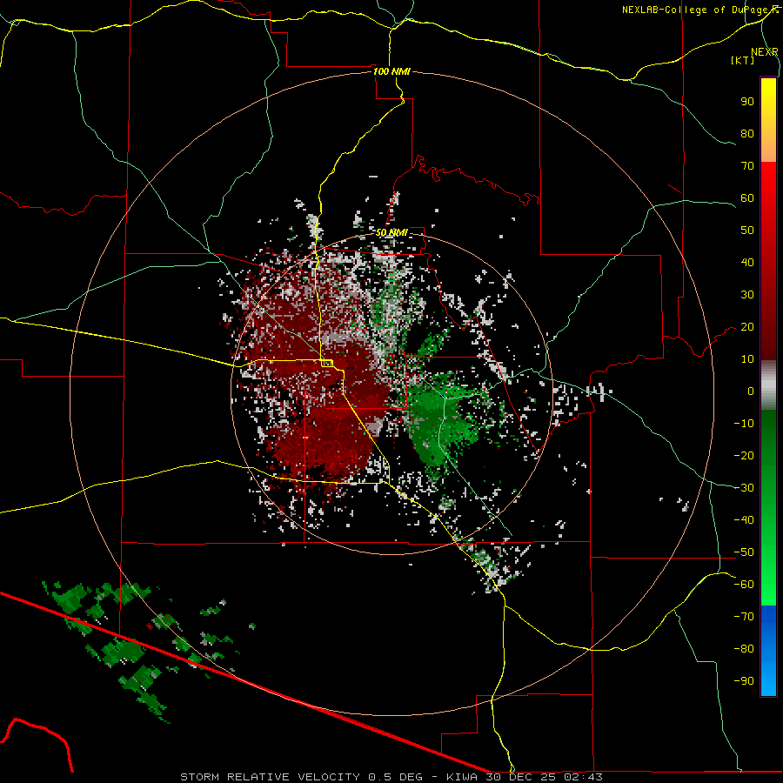Click the STORM RELATIVE VELOCITY 0.5 DEG caption
This screenshot has height=783, width=783.
click(x=301, y=777)
